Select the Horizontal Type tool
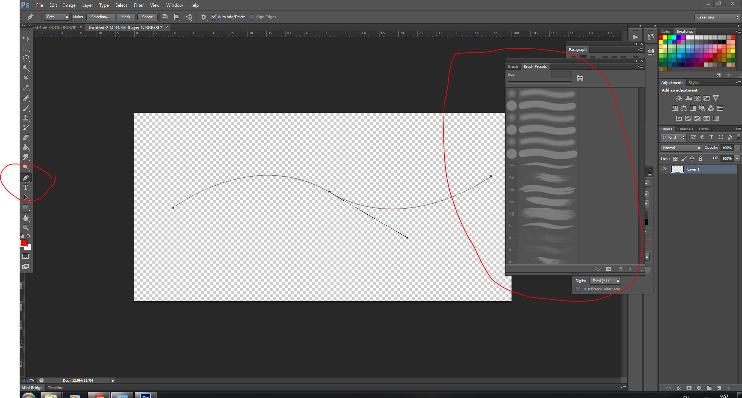The width and height of the screenshot is (742, 398). coord(26,188)
